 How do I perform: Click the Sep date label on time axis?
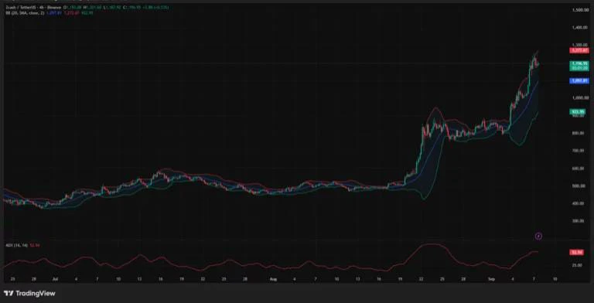pyautogui.click(x=491, y=279)
